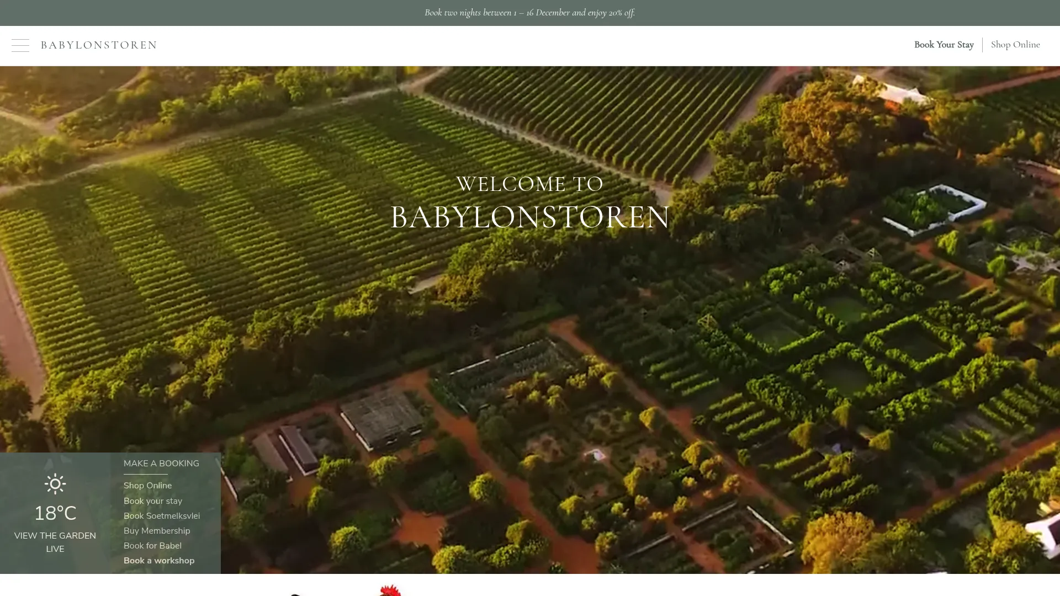
Task: Click the highlighted "Book a workshop" entry
Action: [159, 561]
